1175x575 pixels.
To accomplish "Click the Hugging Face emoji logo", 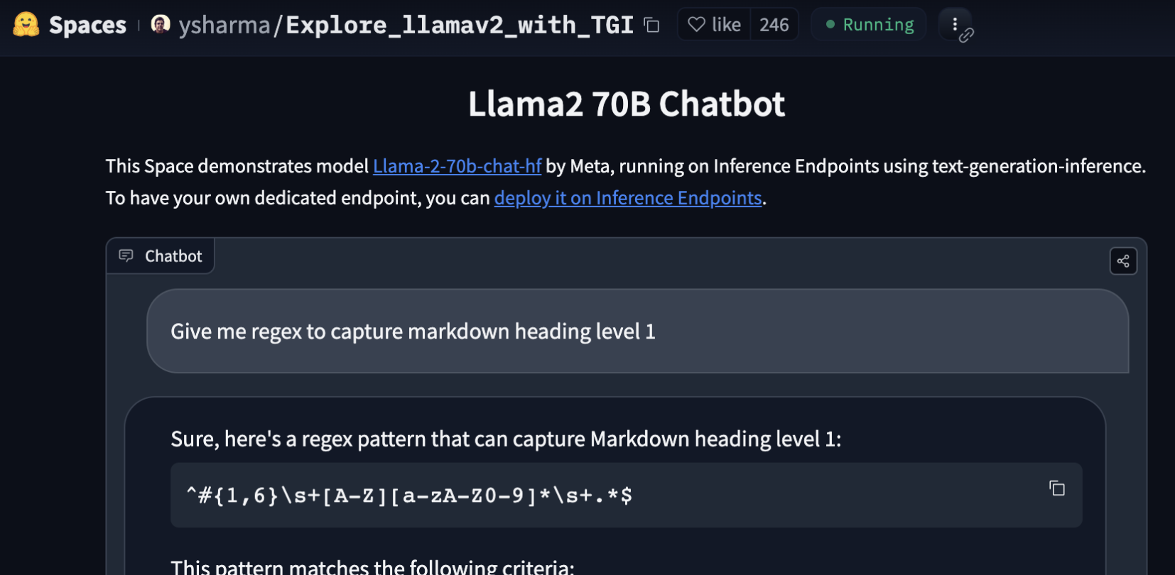I will click(x=26, y=25).
